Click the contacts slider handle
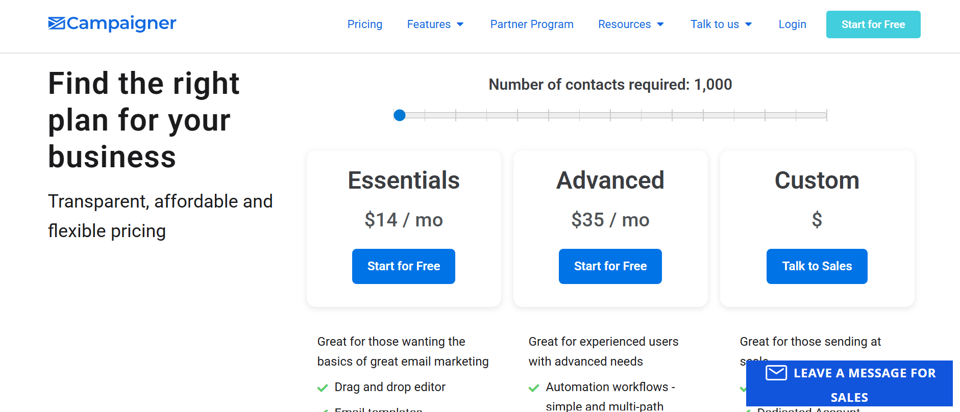 point(400,115)
